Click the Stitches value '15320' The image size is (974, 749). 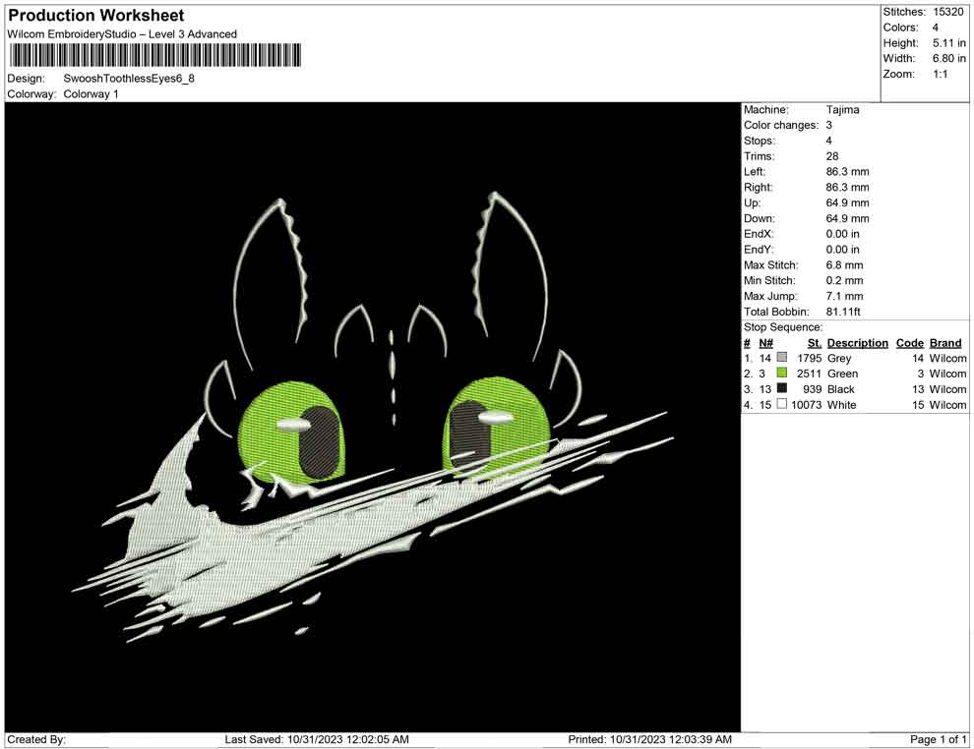[x=947, y=12]
